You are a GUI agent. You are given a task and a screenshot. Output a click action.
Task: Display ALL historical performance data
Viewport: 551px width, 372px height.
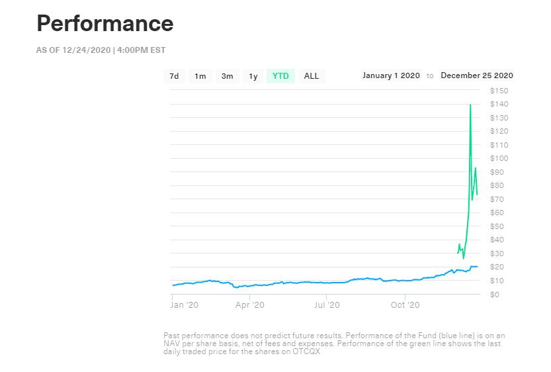pos(311,76)
